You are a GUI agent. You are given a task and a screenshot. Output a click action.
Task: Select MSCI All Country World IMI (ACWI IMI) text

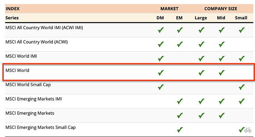(x=44, y=28)
